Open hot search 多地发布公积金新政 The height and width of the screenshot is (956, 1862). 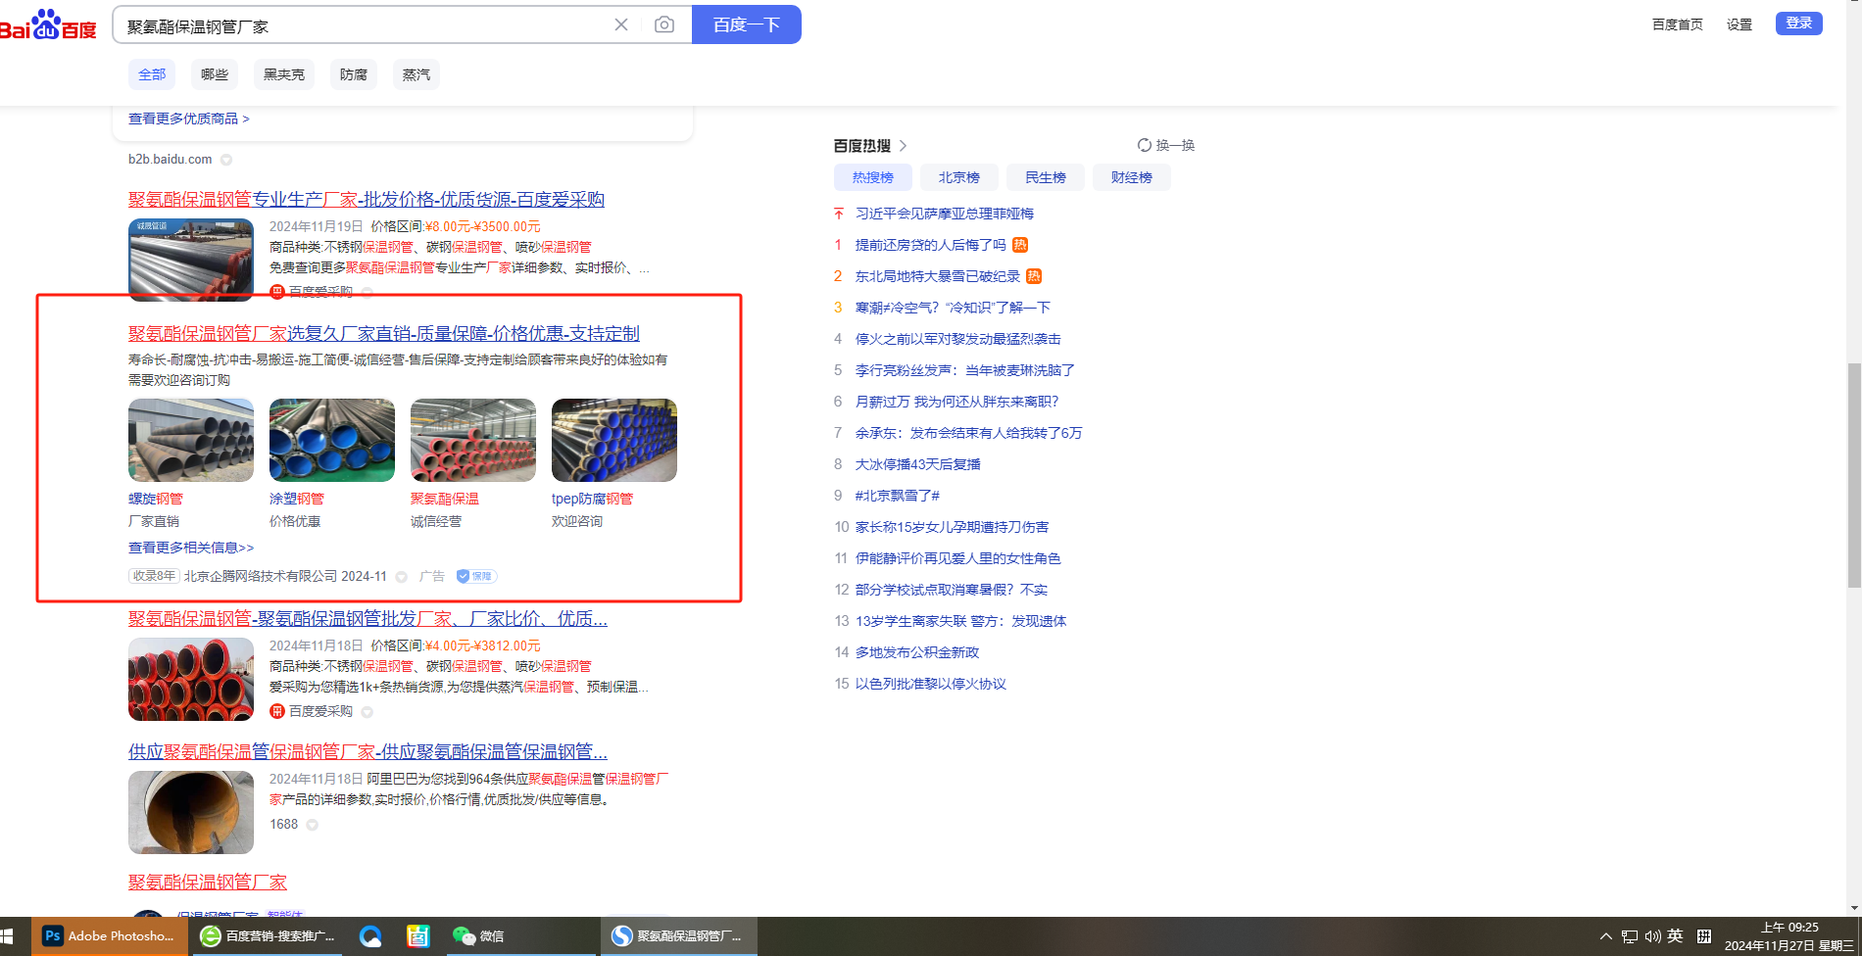[x=917, y=652]
